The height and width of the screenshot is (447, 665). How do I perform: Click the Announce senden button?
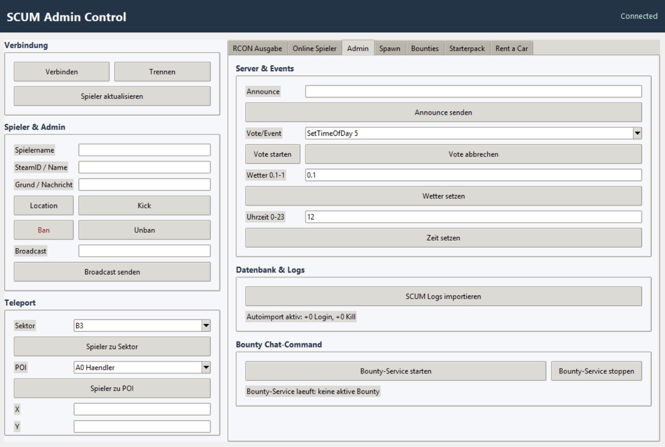click(444, 112)
